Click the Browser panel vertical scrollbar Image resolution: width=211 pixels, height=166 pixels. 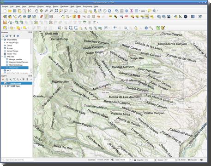coord(31,55)
